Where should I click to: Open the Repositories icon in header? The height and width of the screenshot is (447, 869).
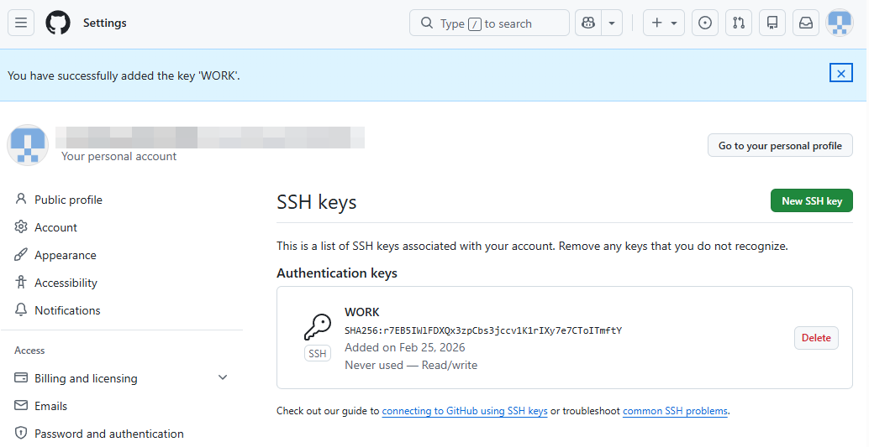pos(772,23)
